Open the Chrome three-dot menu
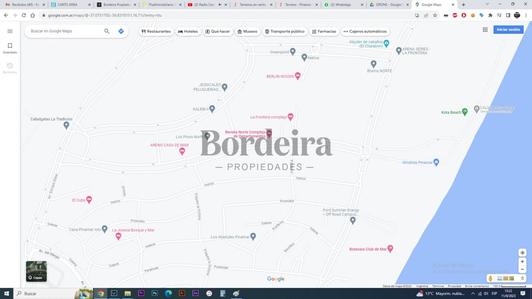 click(x=526, y=15)
